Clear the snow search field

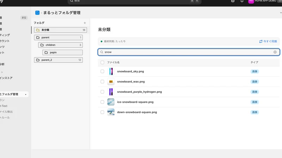click(275, 52)
